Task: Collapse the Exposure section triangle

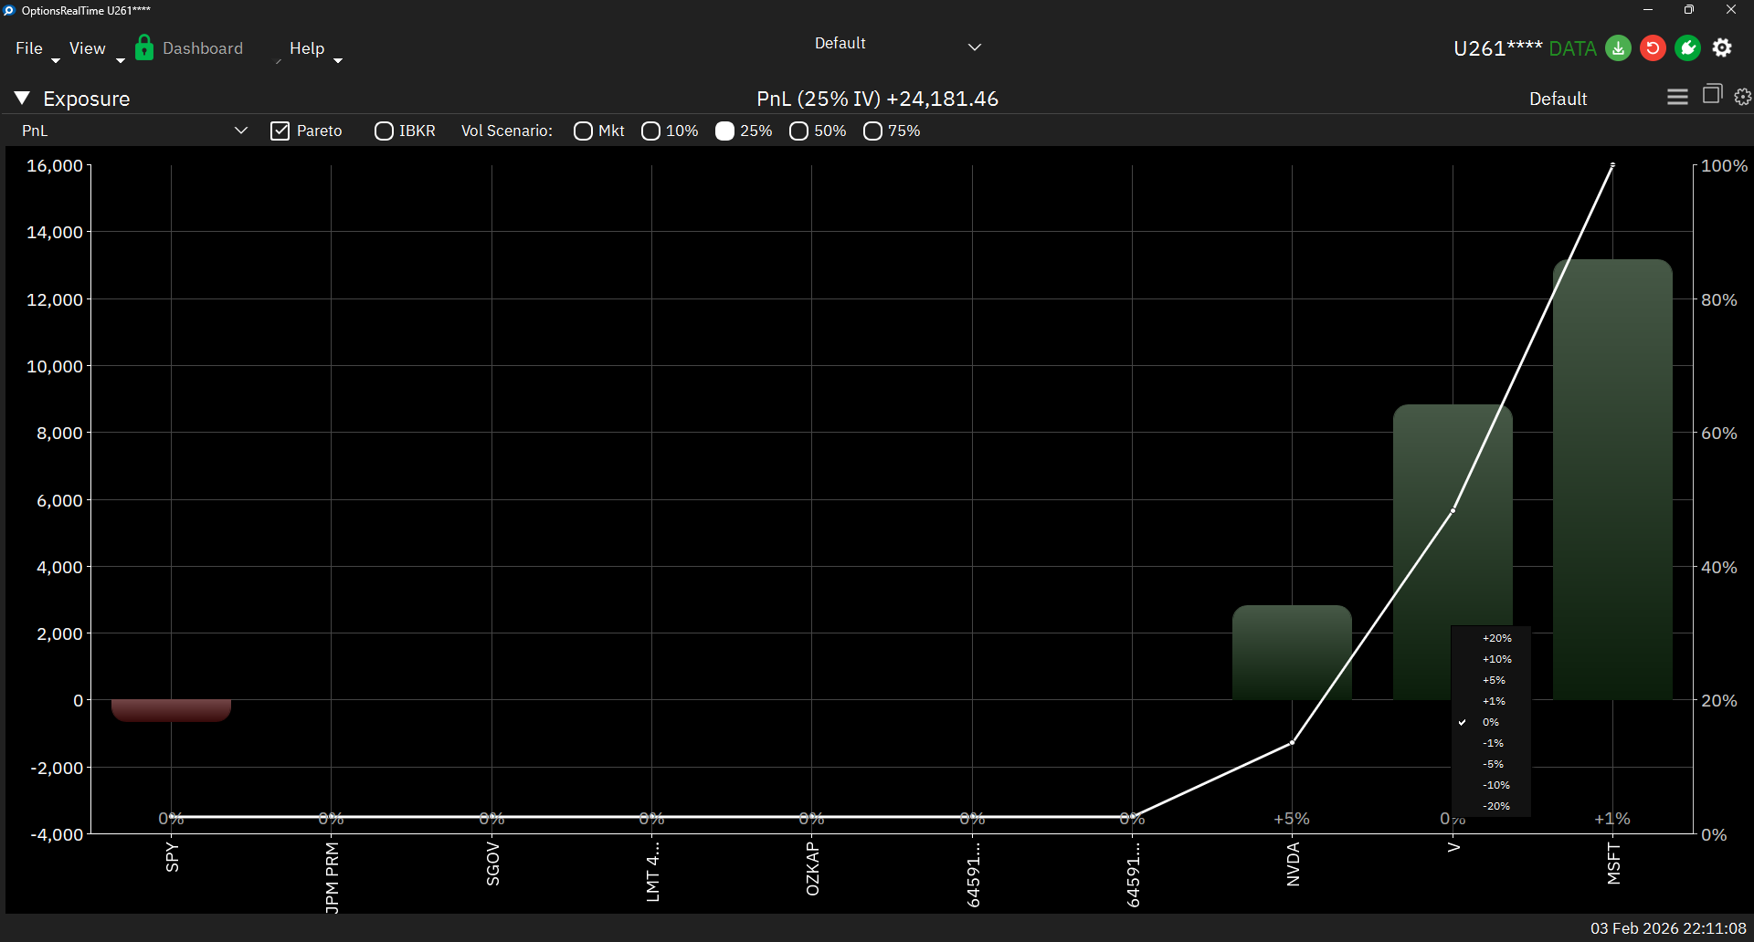Action: [x=22, y=97]
